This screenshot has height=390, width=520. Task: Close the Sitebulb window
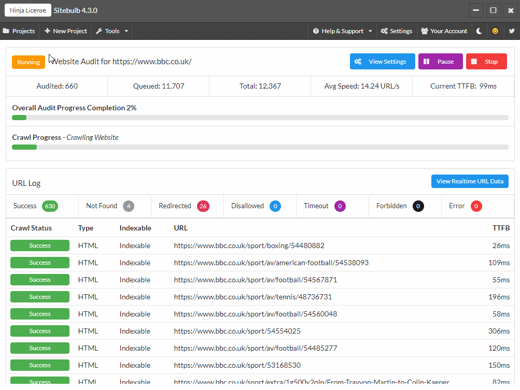click(x=511, y=10)
